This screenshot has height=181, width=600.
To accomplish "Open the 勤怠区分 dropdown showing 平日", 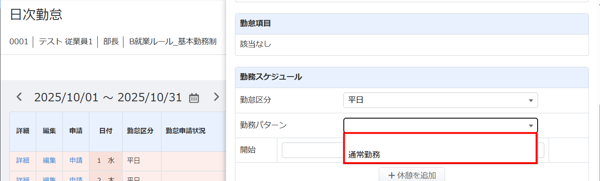I will click(x=440, y=100).
